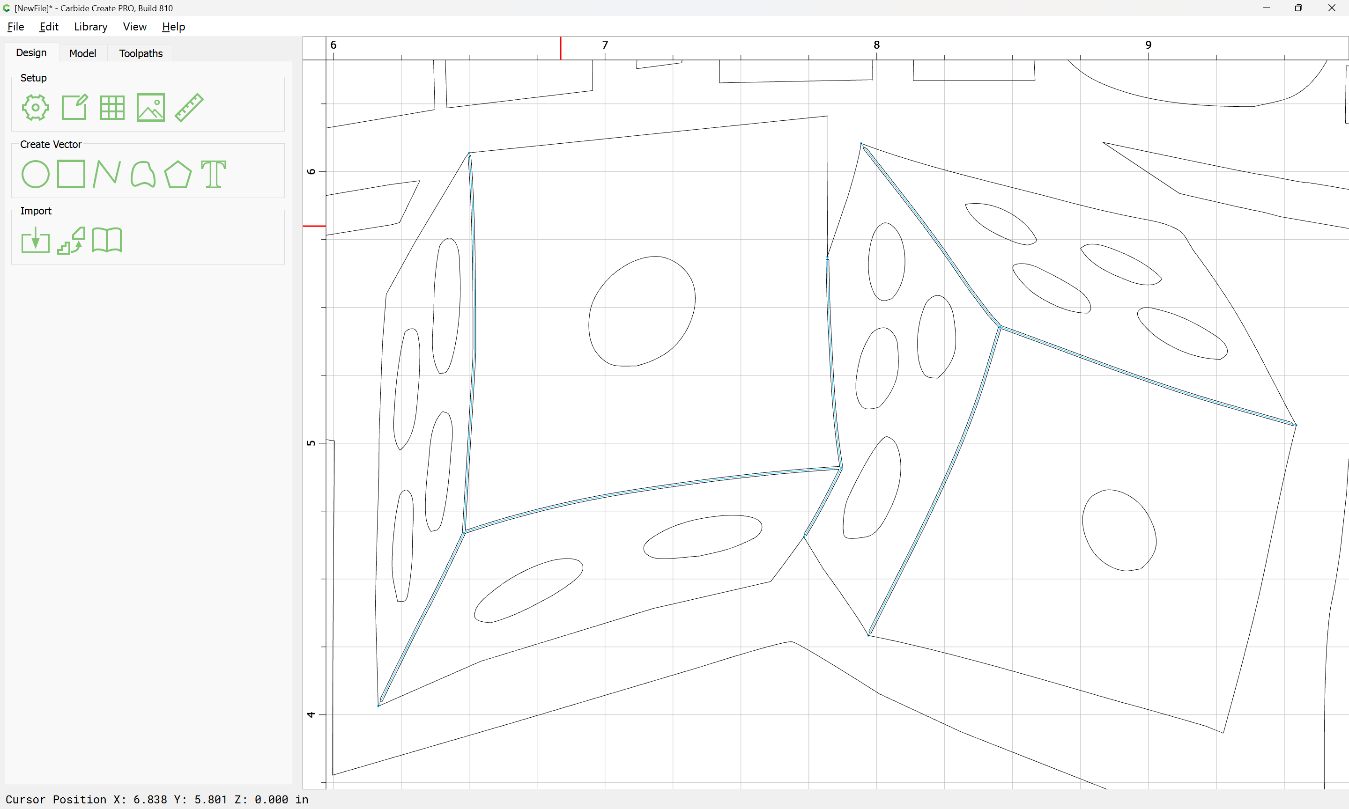This screenshot has width=1349, height=809.
Task: Click the Import file icon
Action: [x=36, y=241]
